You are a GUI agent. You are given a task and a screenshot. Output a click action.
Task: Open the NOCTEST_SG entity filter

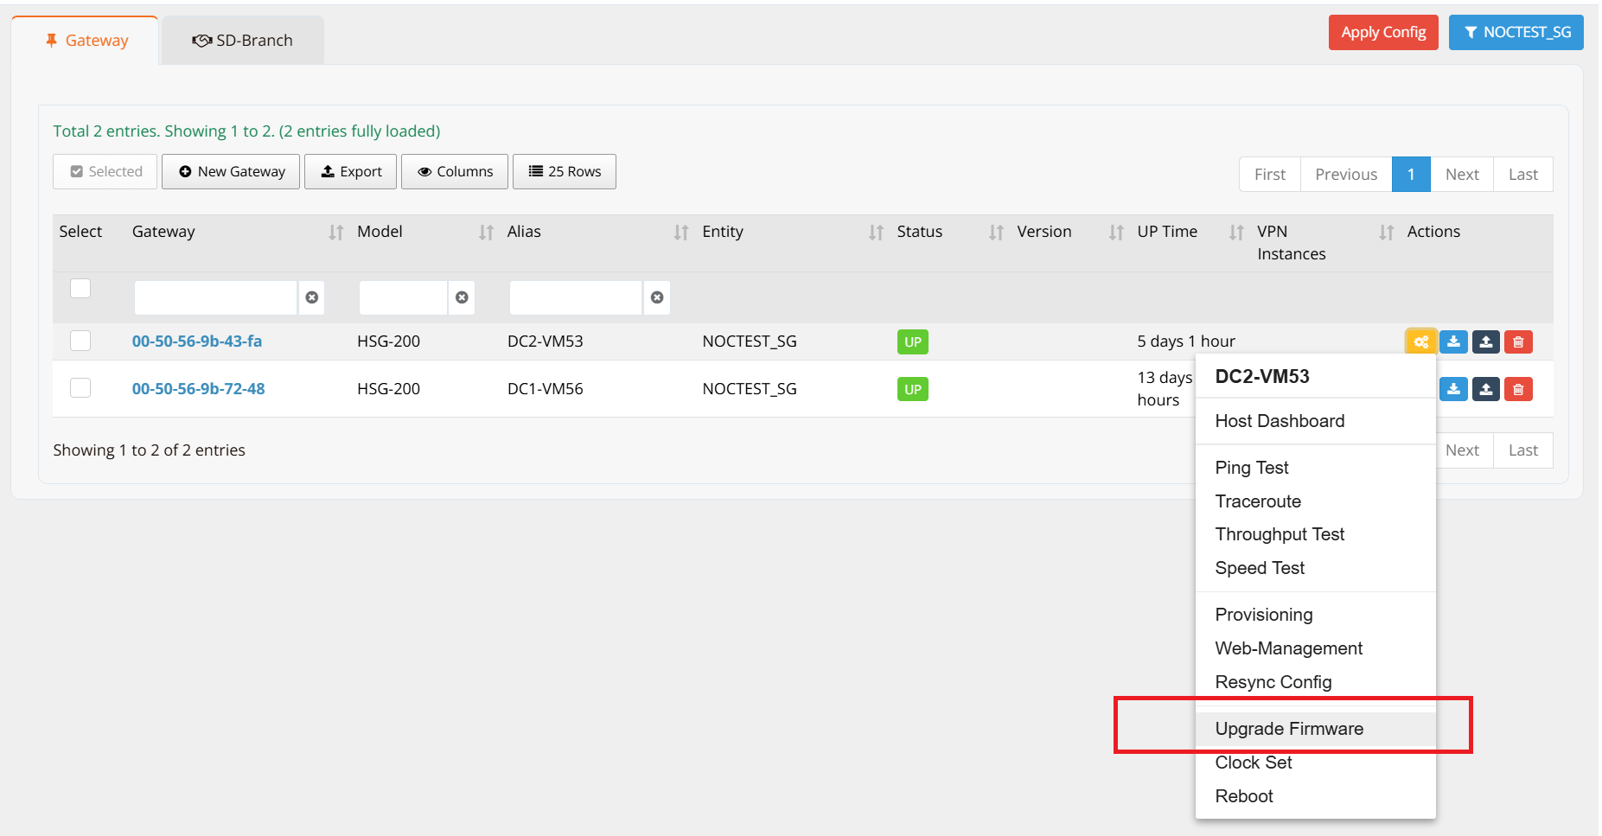coord(1516,32)
